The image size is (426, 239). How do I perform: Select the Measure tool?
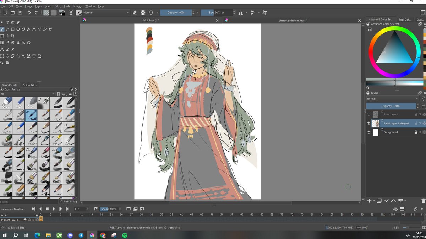pyautogui.click(x=7, y=49)
